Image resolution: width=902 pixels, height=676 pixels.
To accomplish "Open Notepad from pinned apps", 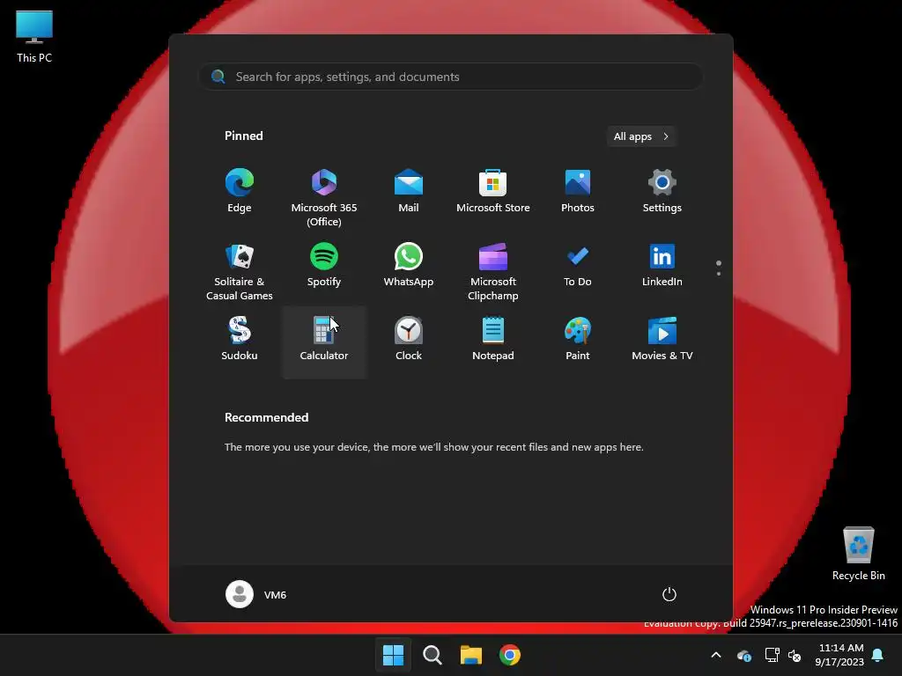I will coord(493,339).
